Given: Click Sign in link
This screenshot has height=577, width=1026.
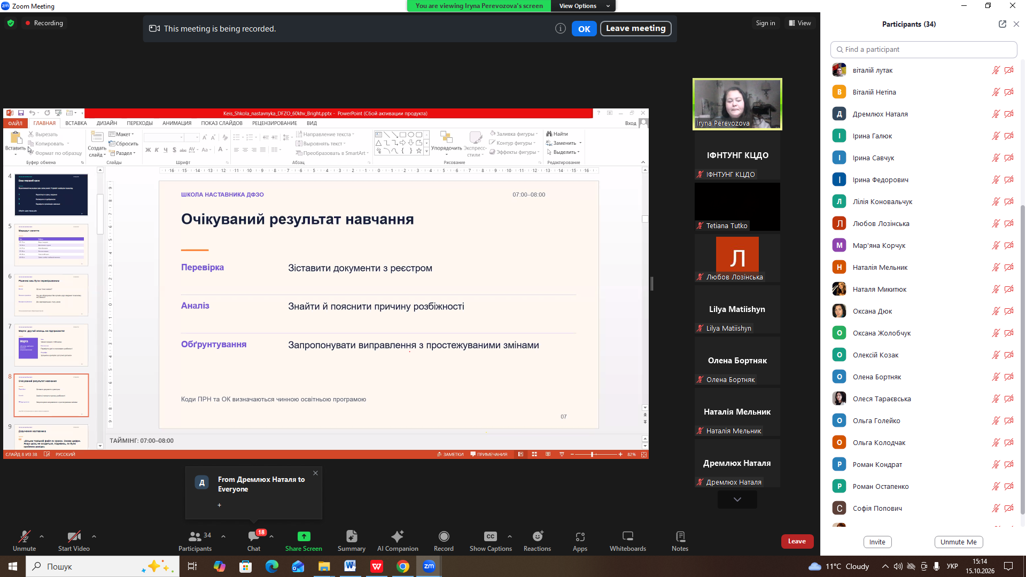Looking at the screenshot, I should pos(765,23).
